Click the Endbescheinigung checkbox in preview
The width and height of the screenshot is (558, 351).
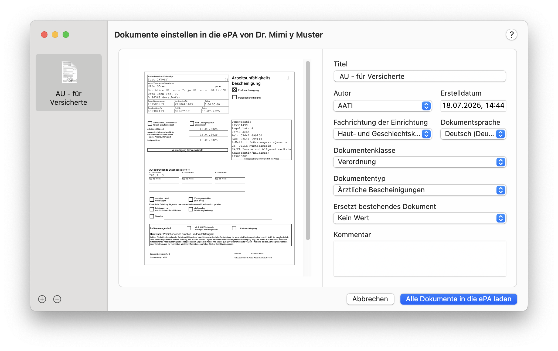pyautogui.click(x=234, y=228)
